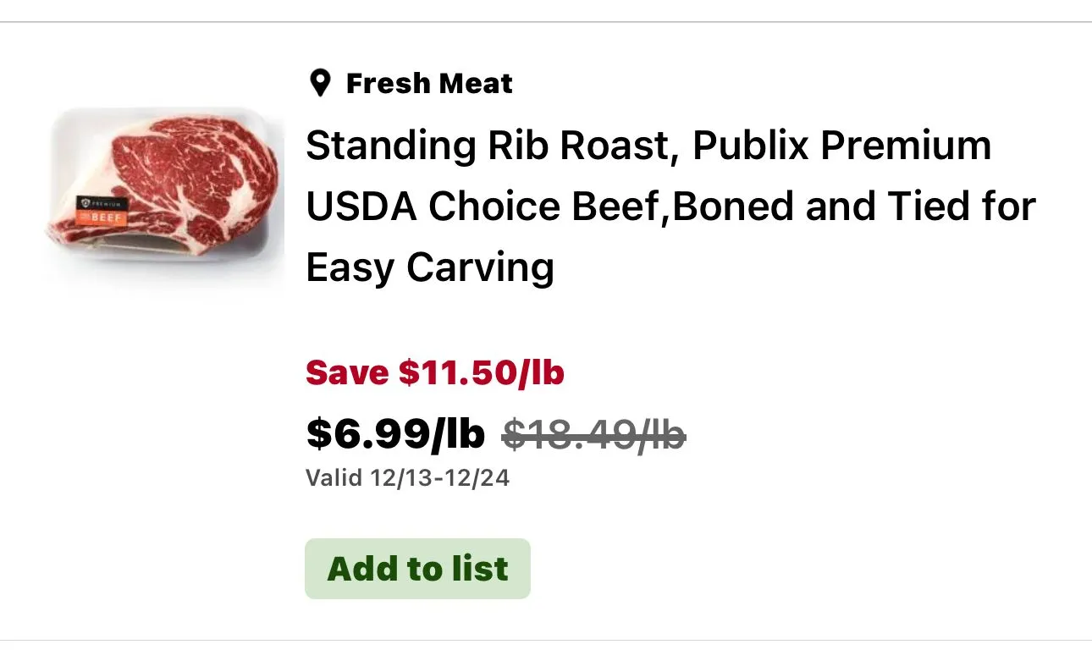Click the crossed-out $18.49/lb price
Image resolution: width=1092 pixels, height=661 pixels.
click(x=593, y=435)
